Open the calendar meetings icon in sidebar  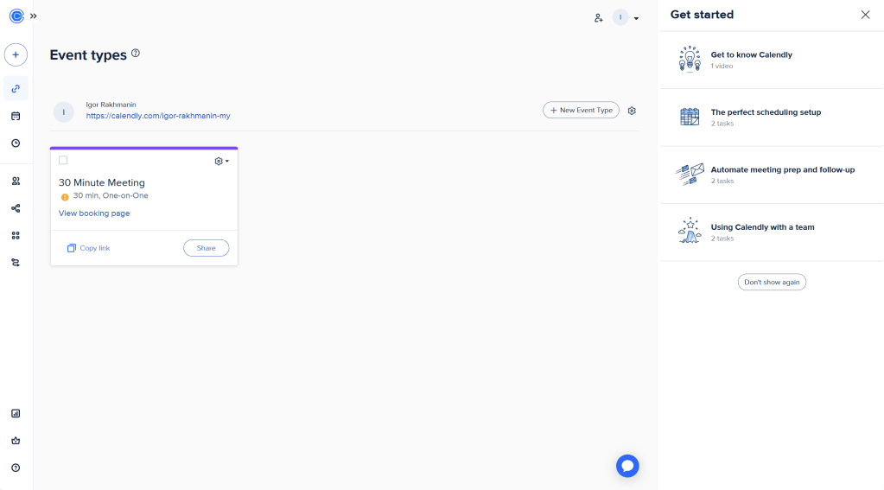coord(16,116)
